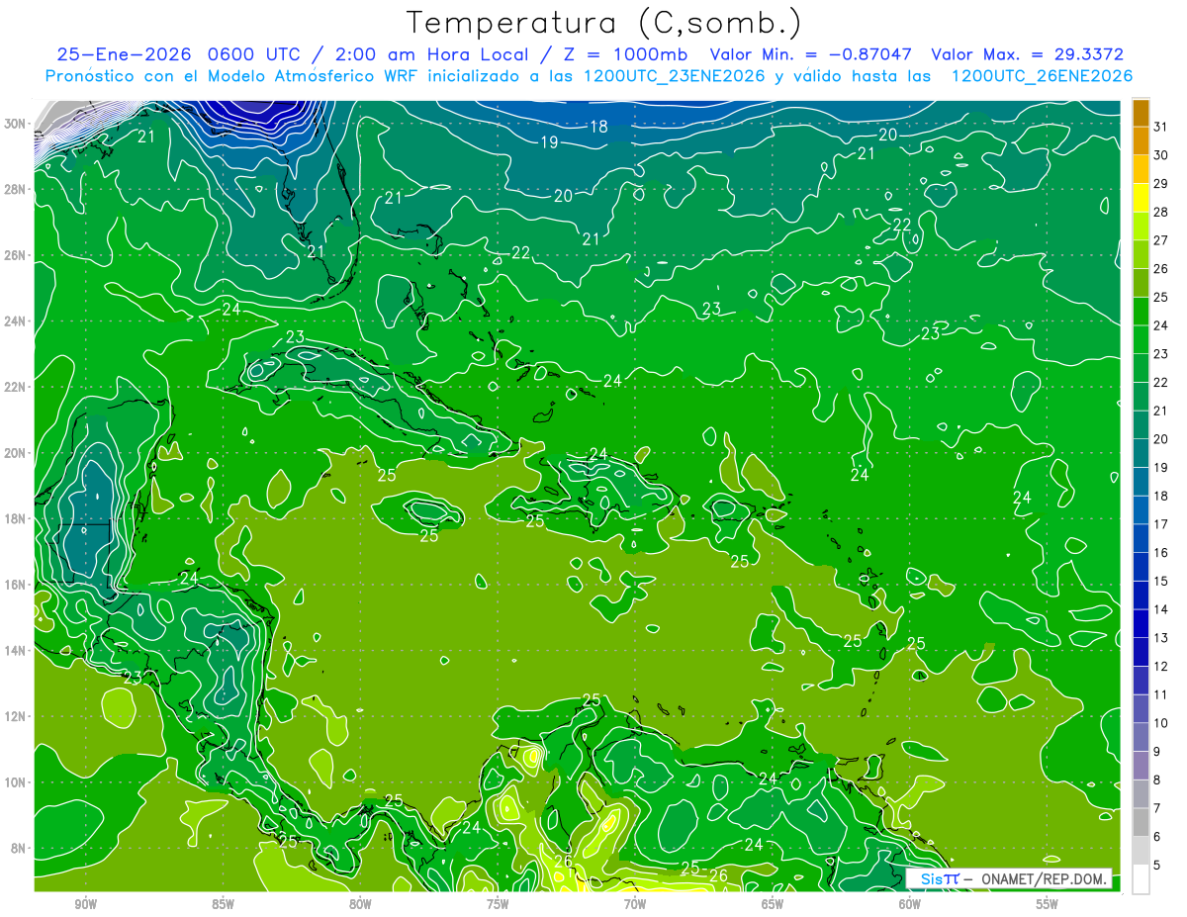This screenshot has width=1187, height=917.
Task: Click the 17 value on the color scale
Action: tap(1160, 524)
